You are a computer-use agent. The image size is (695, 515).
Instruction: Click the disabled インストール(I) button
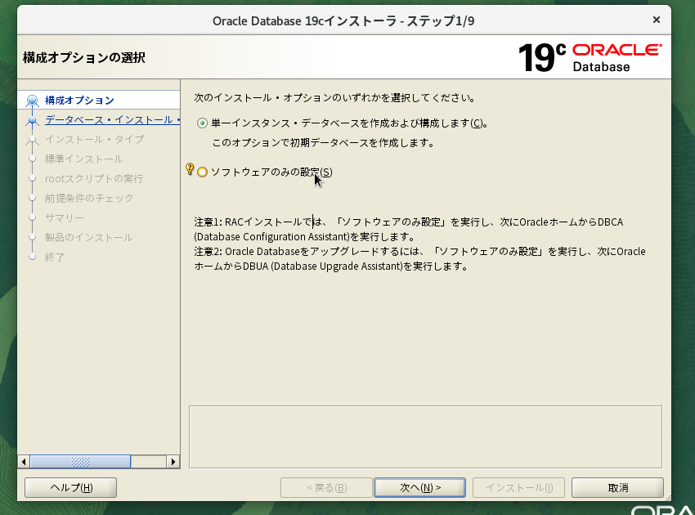pos(518,487)
